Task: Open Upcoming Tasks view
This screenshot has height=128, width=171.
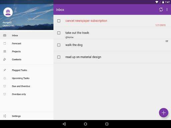Action: tap(27, 78)
